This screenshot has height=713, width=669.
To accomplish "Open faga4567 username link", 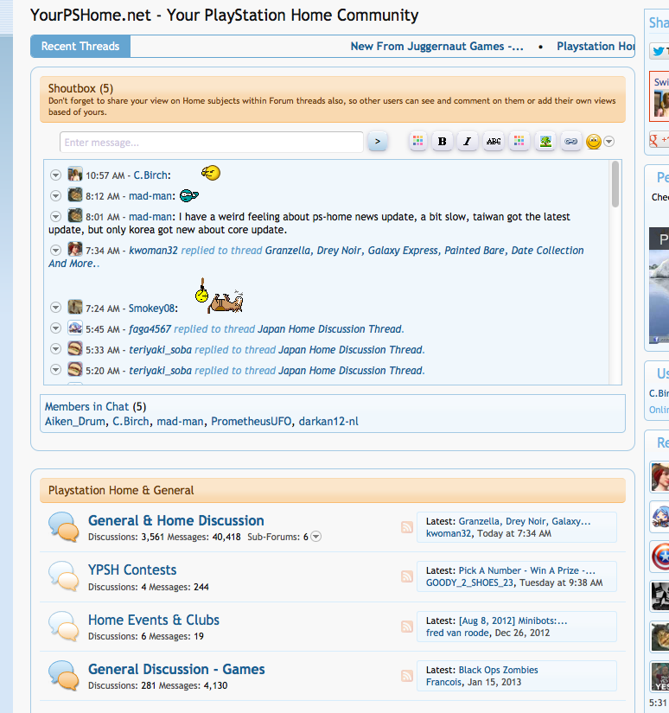I will [x=150, y=329].
